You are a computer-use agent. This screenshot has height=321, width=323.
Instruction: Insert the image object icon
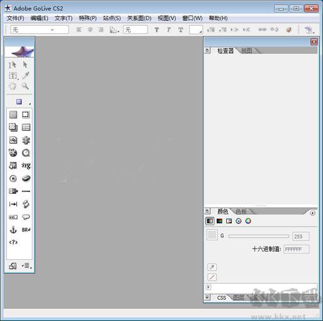pos(13,140)
